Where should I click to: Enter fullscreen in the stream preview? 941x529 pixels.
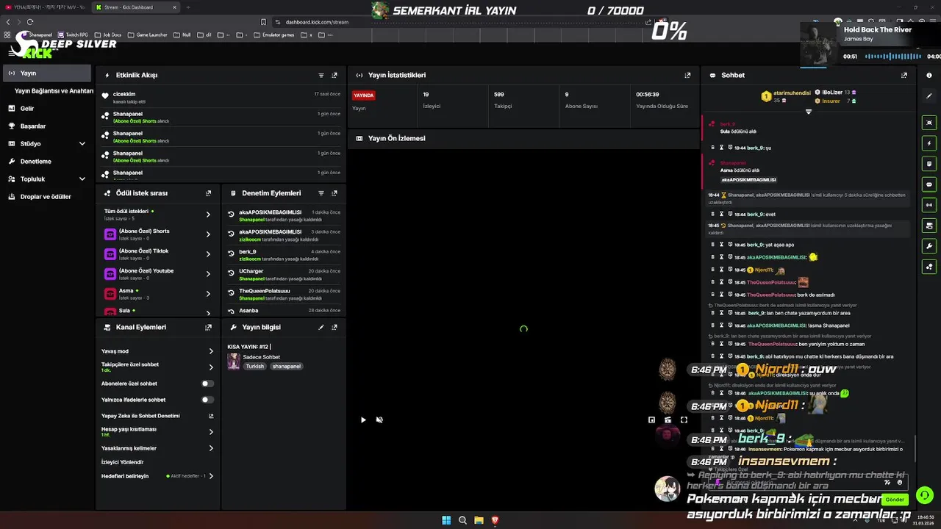(x=684, y=420)
